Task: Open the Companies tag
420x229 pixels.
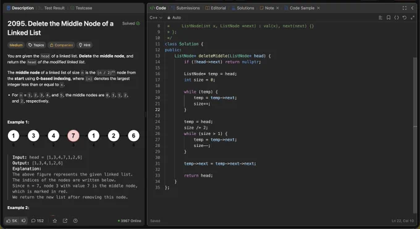Action: 61,45
